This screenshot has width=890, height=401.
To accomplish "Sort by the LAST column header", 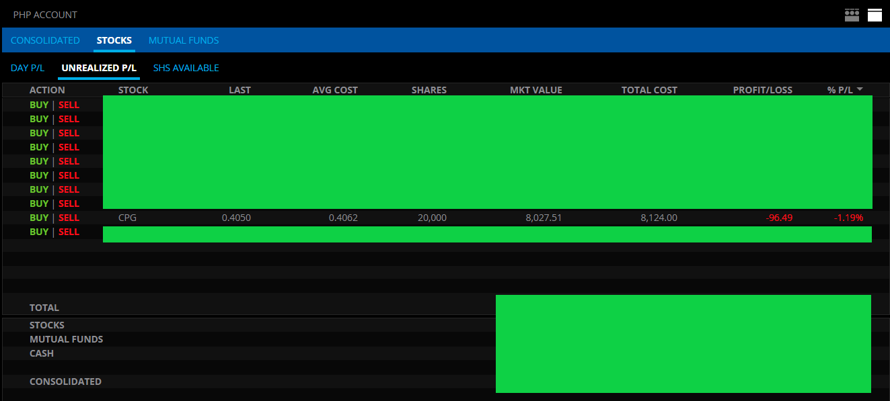I will [x=239, y=90].
